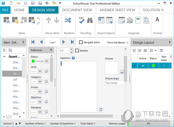Select the DESIGN VIEW tab

pos(43,10)
